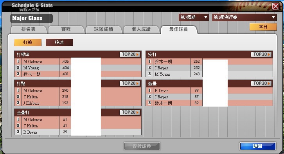Click the 返回 back button
This screenshot has height=154, width=284.
258,146
